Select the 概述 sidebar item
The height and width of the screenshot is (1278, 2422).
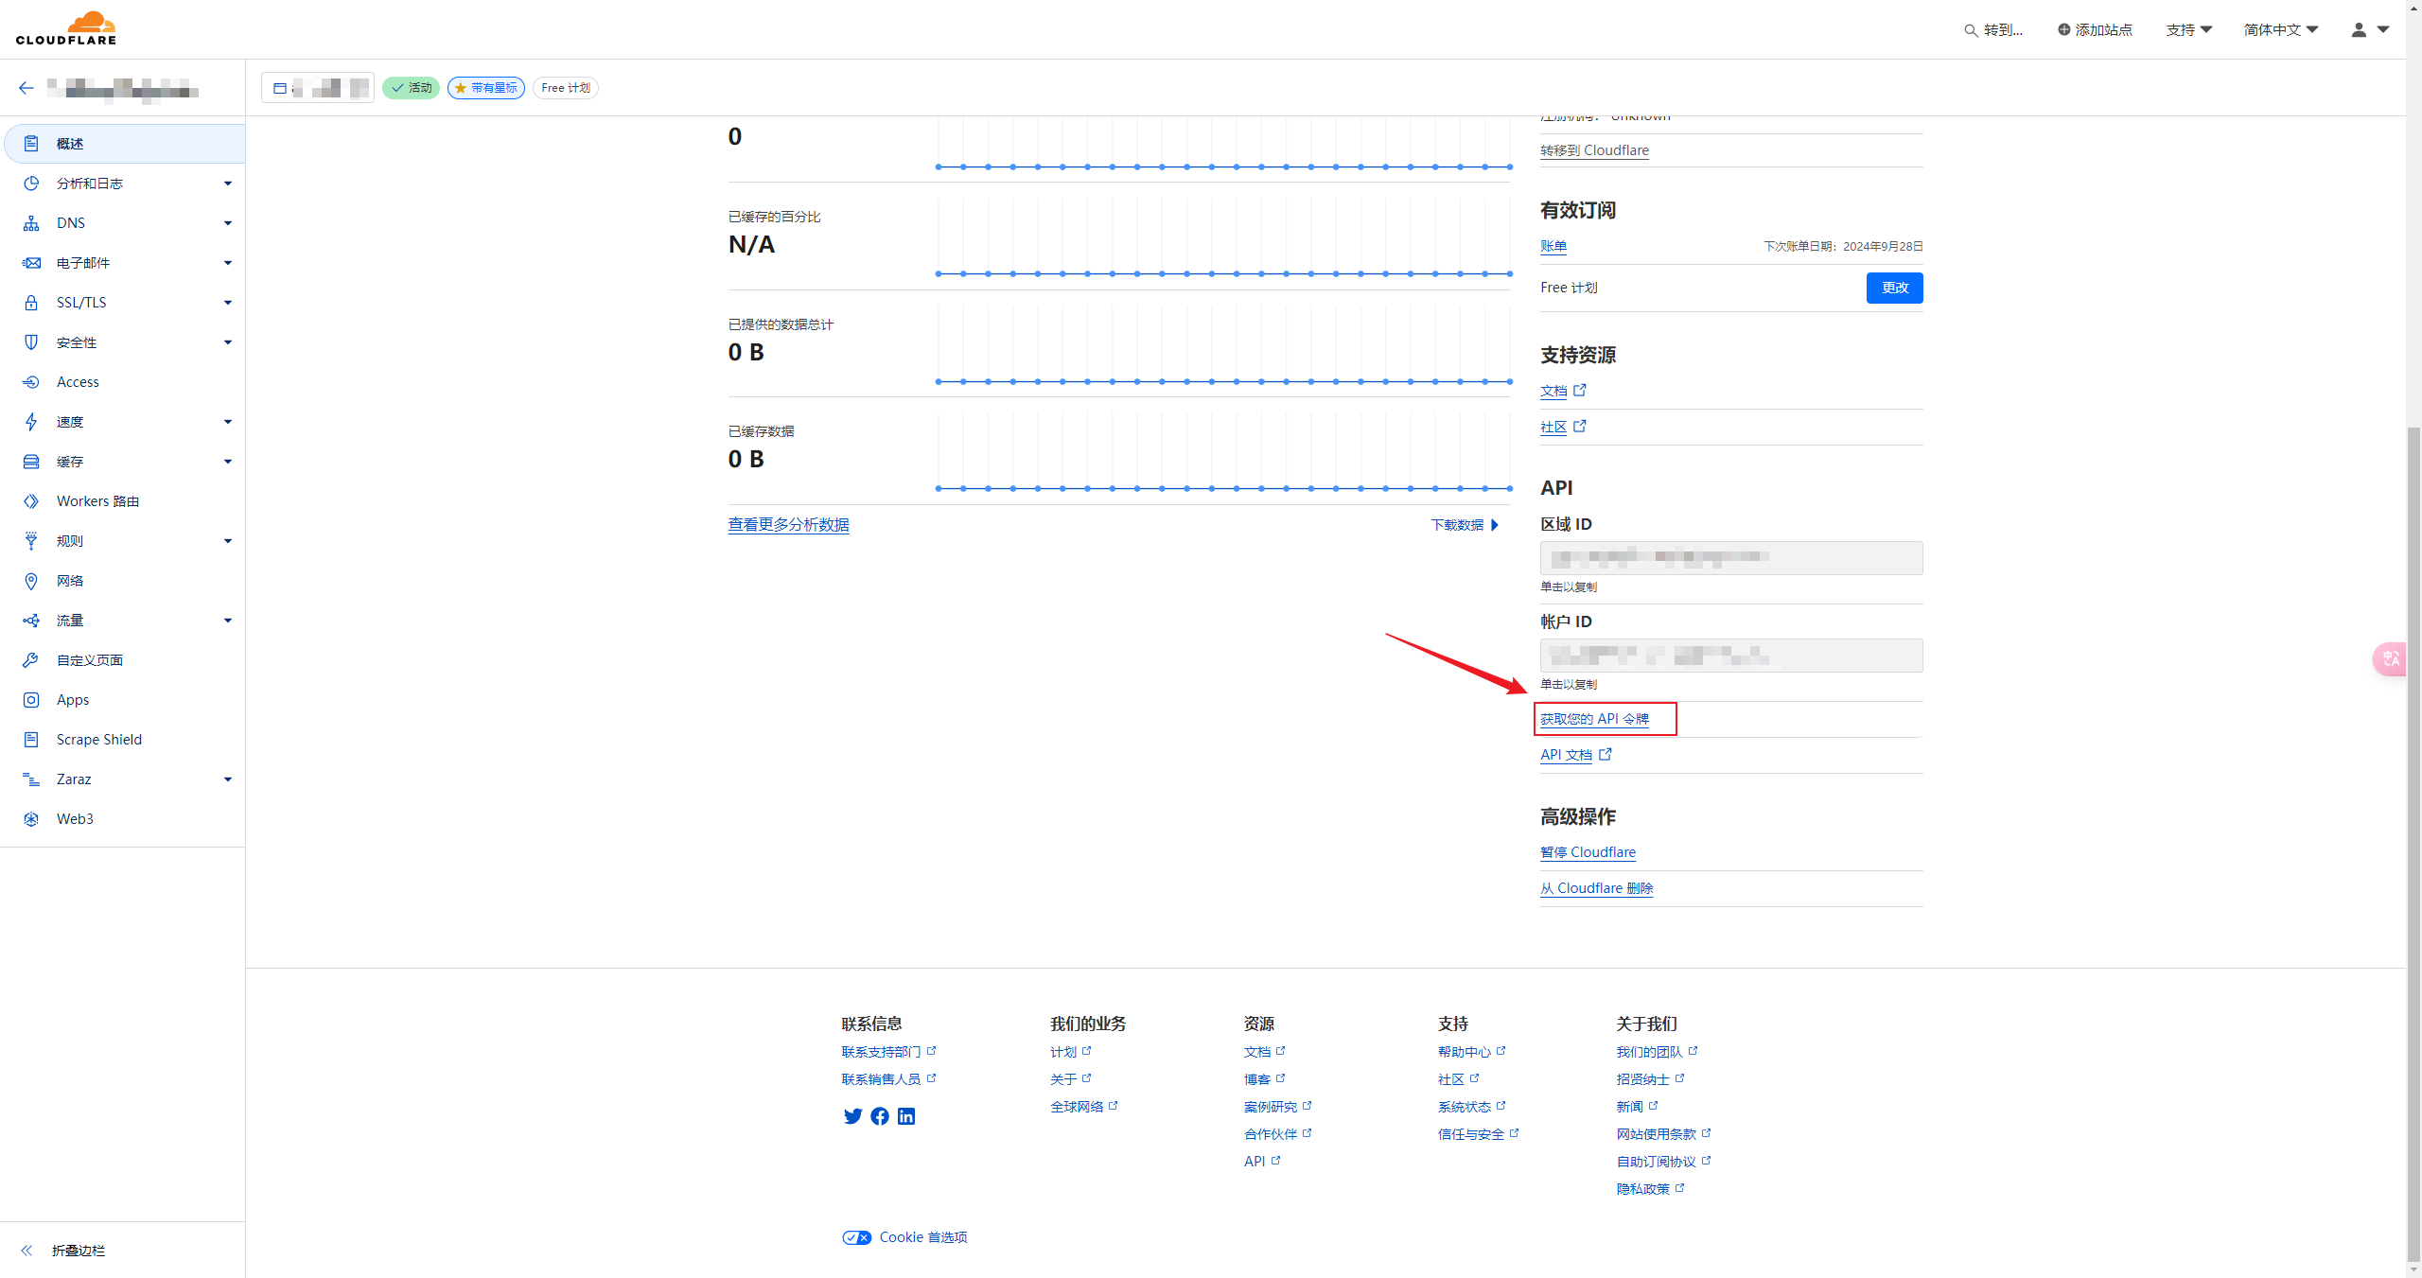pos(70,144)
